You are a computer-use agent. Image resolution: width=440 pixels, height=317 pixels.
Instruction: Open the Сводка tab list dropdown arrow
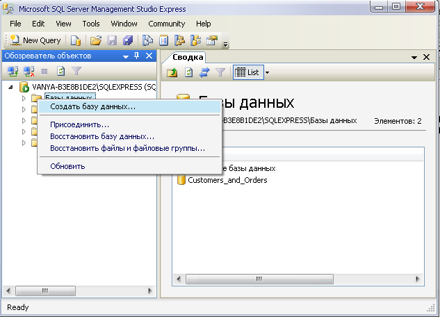click(x=414, y=58)
